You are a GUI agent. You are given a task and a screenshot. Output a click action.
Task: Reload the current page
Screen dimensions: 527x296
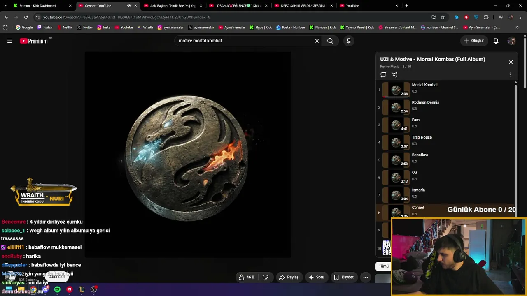[26, 17]
